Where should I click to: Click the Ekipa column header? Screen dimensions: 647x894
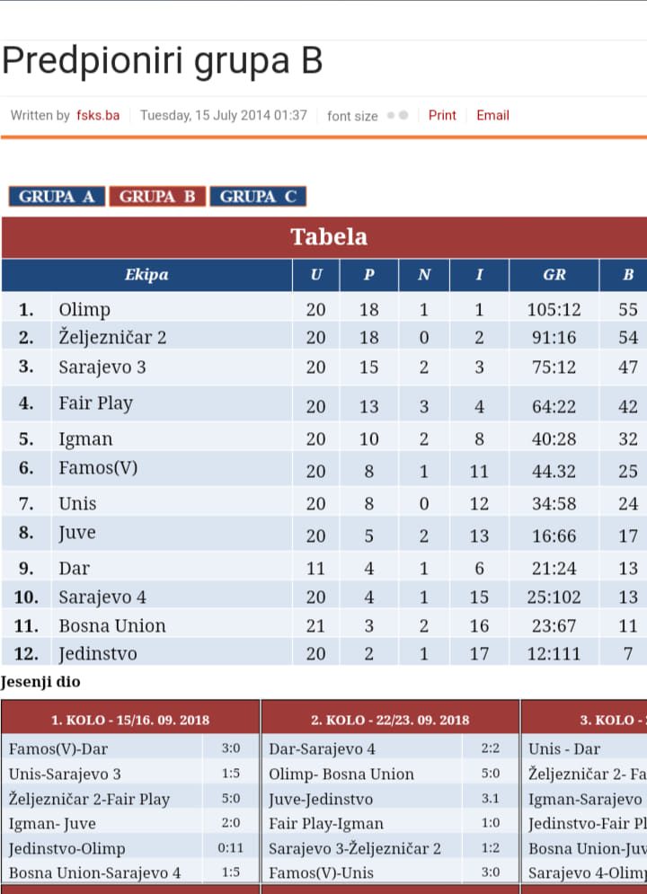click(x=147, y=275)
